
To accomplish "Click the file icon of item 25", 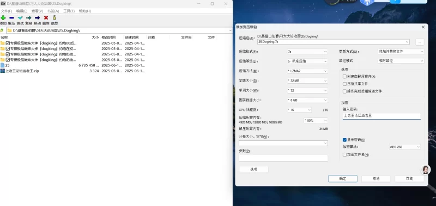I will point(3,65).
